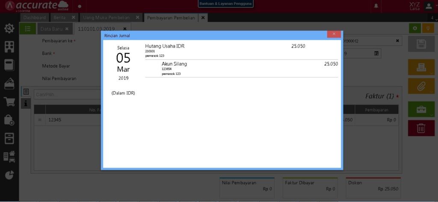
Task: Click the paperclip attachment button
Action: tap(421, 86)
